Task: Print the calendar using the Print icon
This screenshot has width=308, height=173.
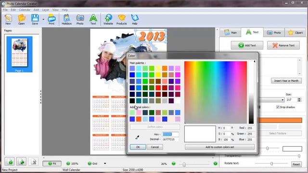Action: (51, 20)
